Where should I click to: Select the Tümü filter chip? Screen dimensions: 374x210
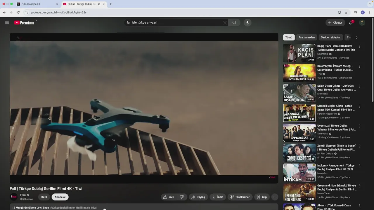point(289,37)
